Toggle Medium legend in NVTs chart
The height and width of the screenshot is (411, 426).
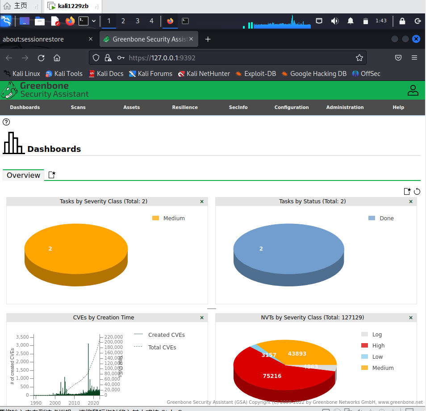377,368
